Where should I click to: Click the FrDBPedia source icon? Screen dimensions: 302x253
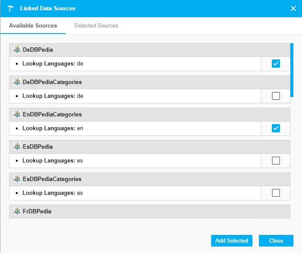click(x=17, y=211)
